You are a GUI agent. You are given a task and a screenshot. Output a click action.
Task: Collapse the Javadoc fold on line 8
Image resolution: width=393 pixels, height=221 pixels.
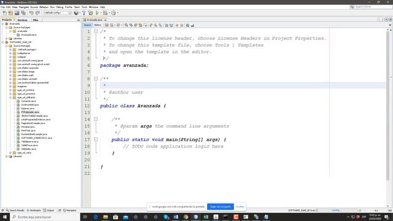pyautogui.click(x=96, y=79)
